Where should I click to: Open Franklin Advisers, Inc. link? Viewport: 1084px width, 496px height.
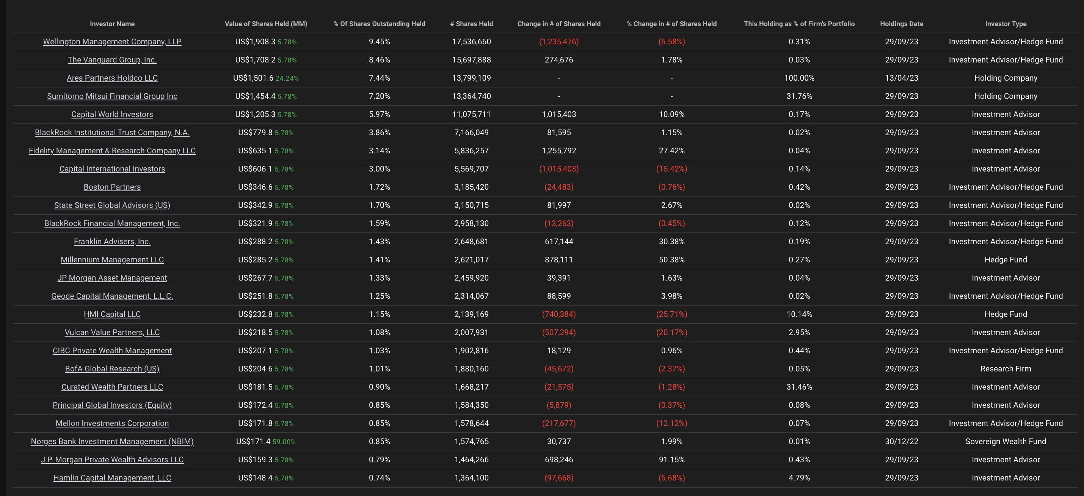(112, 241)
